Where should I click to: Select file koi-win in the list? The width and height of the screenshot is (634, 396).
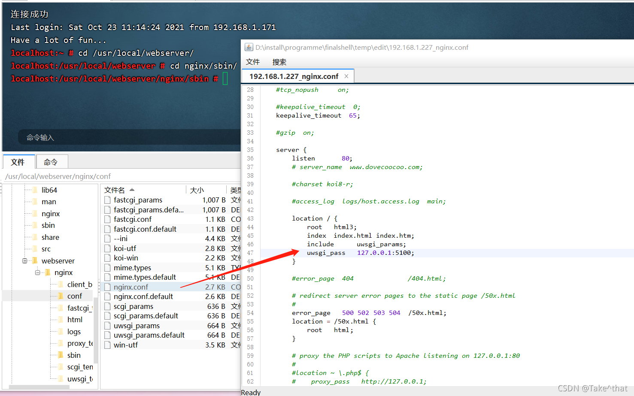click(x=126, y=258)
